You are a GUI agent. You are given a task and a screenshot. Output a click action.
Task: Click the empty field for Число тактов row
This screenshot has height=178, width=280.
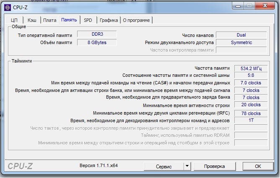251,128
